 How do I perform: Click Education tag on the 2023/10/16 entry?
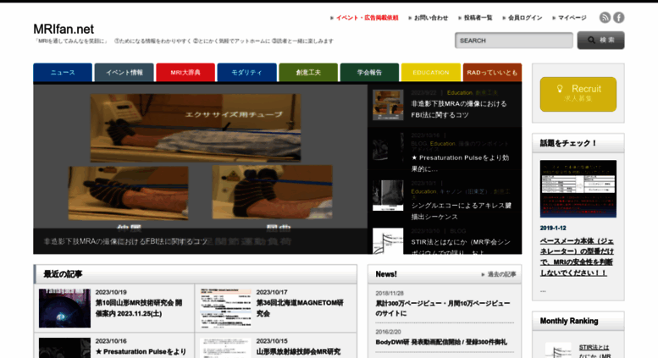[x=442, y=143]
